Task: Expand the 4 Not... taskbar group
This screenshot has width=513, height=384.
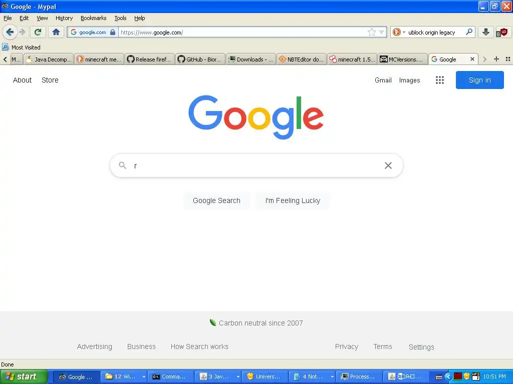Action: (x=312, y=377)
